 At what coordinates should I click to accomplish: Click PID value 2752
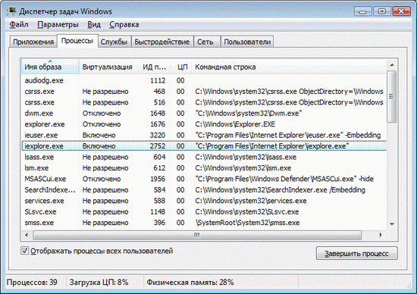tap(158, 146)
